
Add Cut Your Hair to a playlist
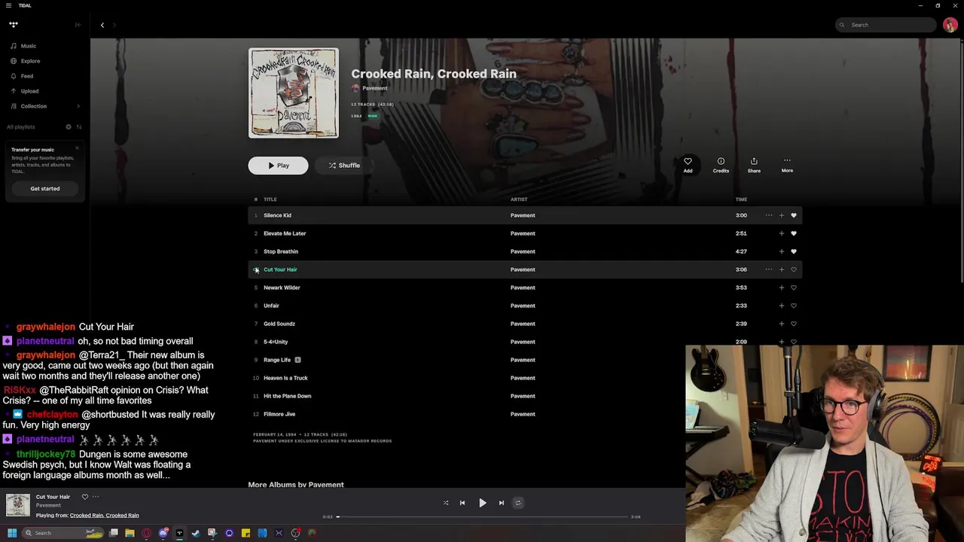[781, 269]
